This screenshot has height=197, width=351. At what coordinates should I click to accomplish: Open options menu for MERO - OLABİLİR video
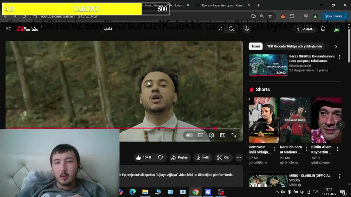coord(340,176)
